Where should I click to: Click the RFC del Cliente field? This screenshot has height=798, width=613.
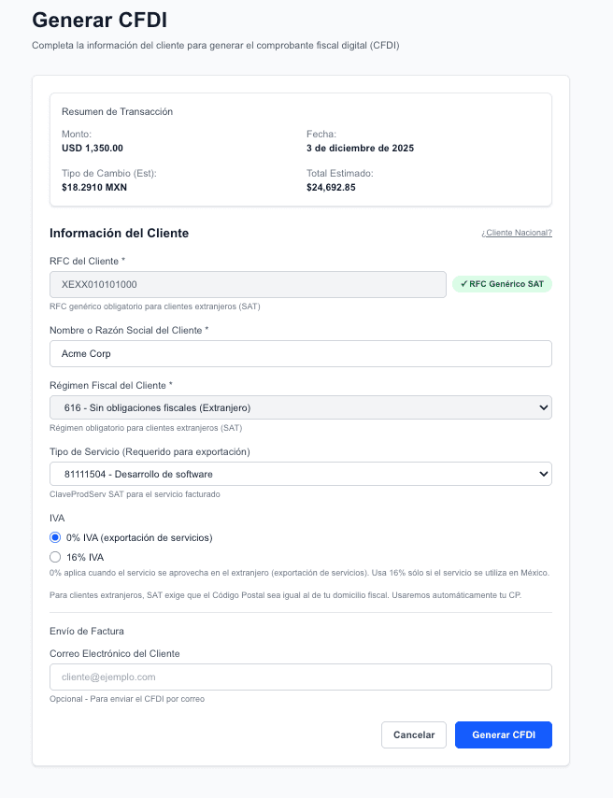tap(247, 284)
